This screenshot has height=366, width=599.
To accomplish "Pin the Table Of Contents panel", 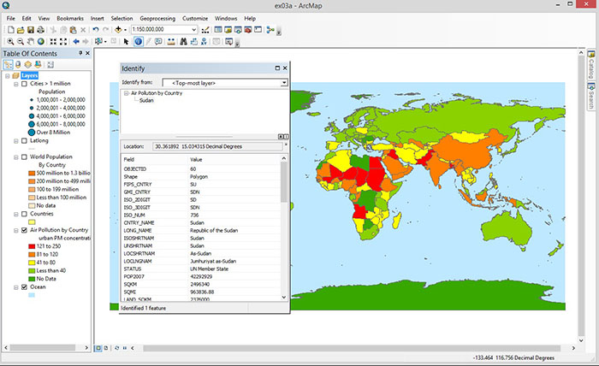I will 80,53.
